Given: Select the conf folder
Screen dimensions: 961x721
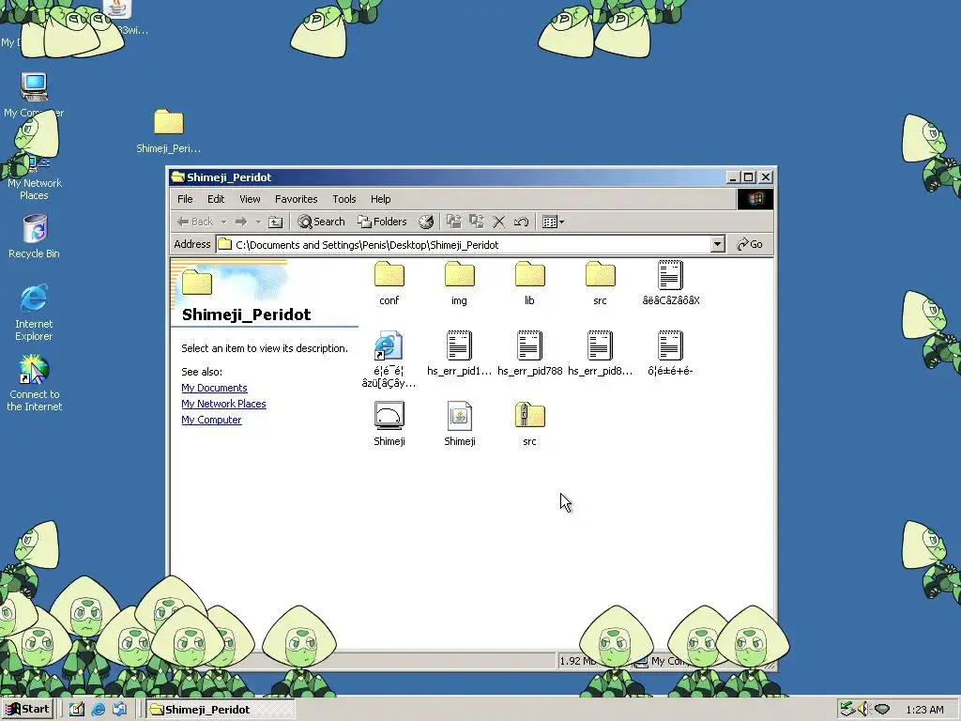Looking at the screenshot, I should (389, 284).
